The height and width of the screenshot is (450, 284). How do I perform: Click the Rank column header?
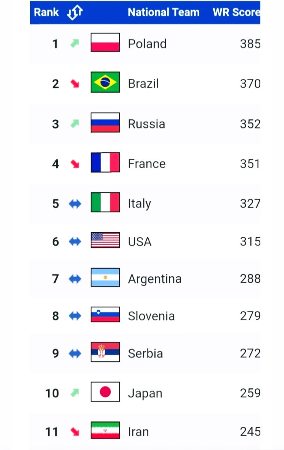46,12
